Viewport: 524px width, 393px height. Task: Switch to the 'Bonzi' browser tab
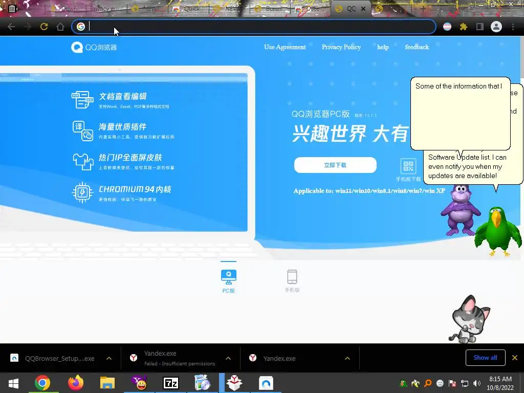[x=270, y=9]
